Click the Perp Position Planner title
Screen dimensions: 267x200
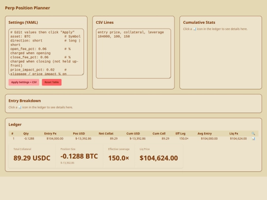point(27,8)
